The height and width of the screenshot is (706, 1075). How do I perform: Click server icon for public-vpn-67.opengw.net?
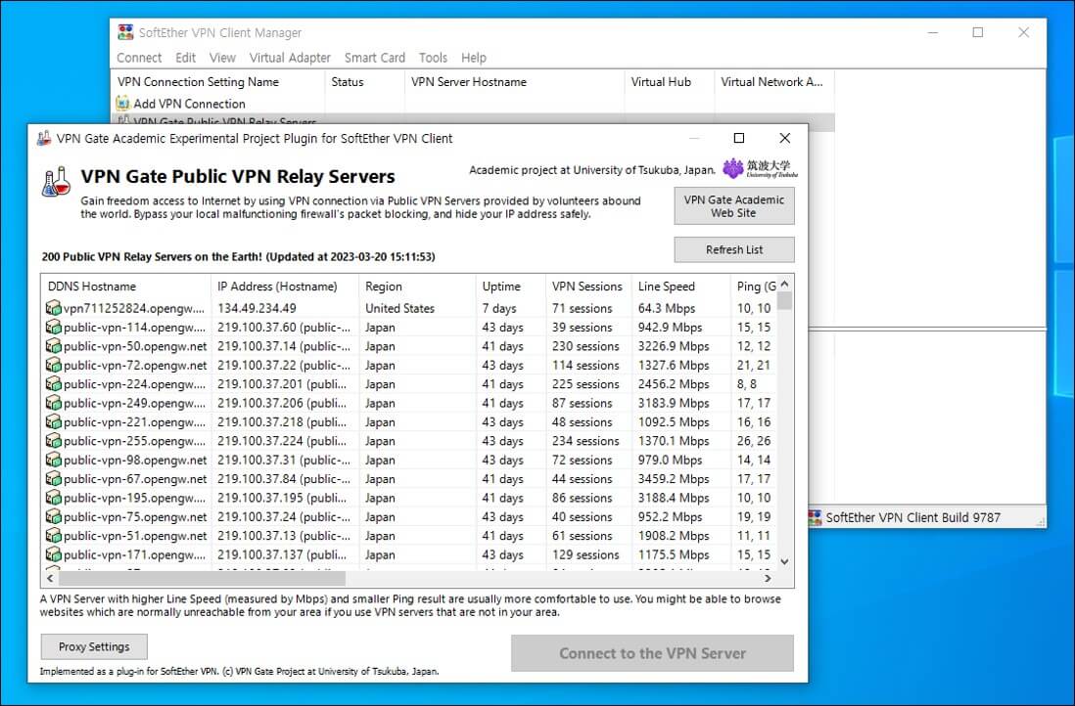pos(53,479)
